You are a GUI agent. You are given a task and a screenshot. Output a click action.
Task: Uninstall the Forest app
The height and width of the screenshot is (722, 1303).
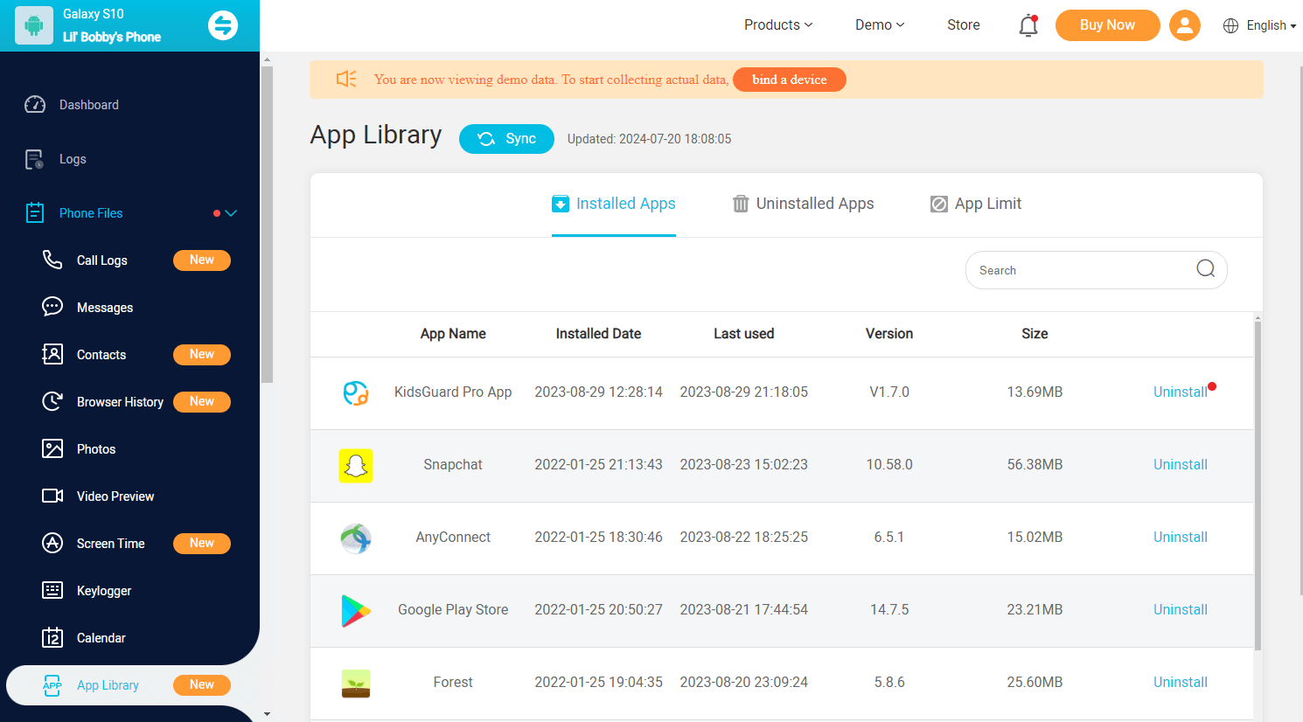[x=1180, y=683]
